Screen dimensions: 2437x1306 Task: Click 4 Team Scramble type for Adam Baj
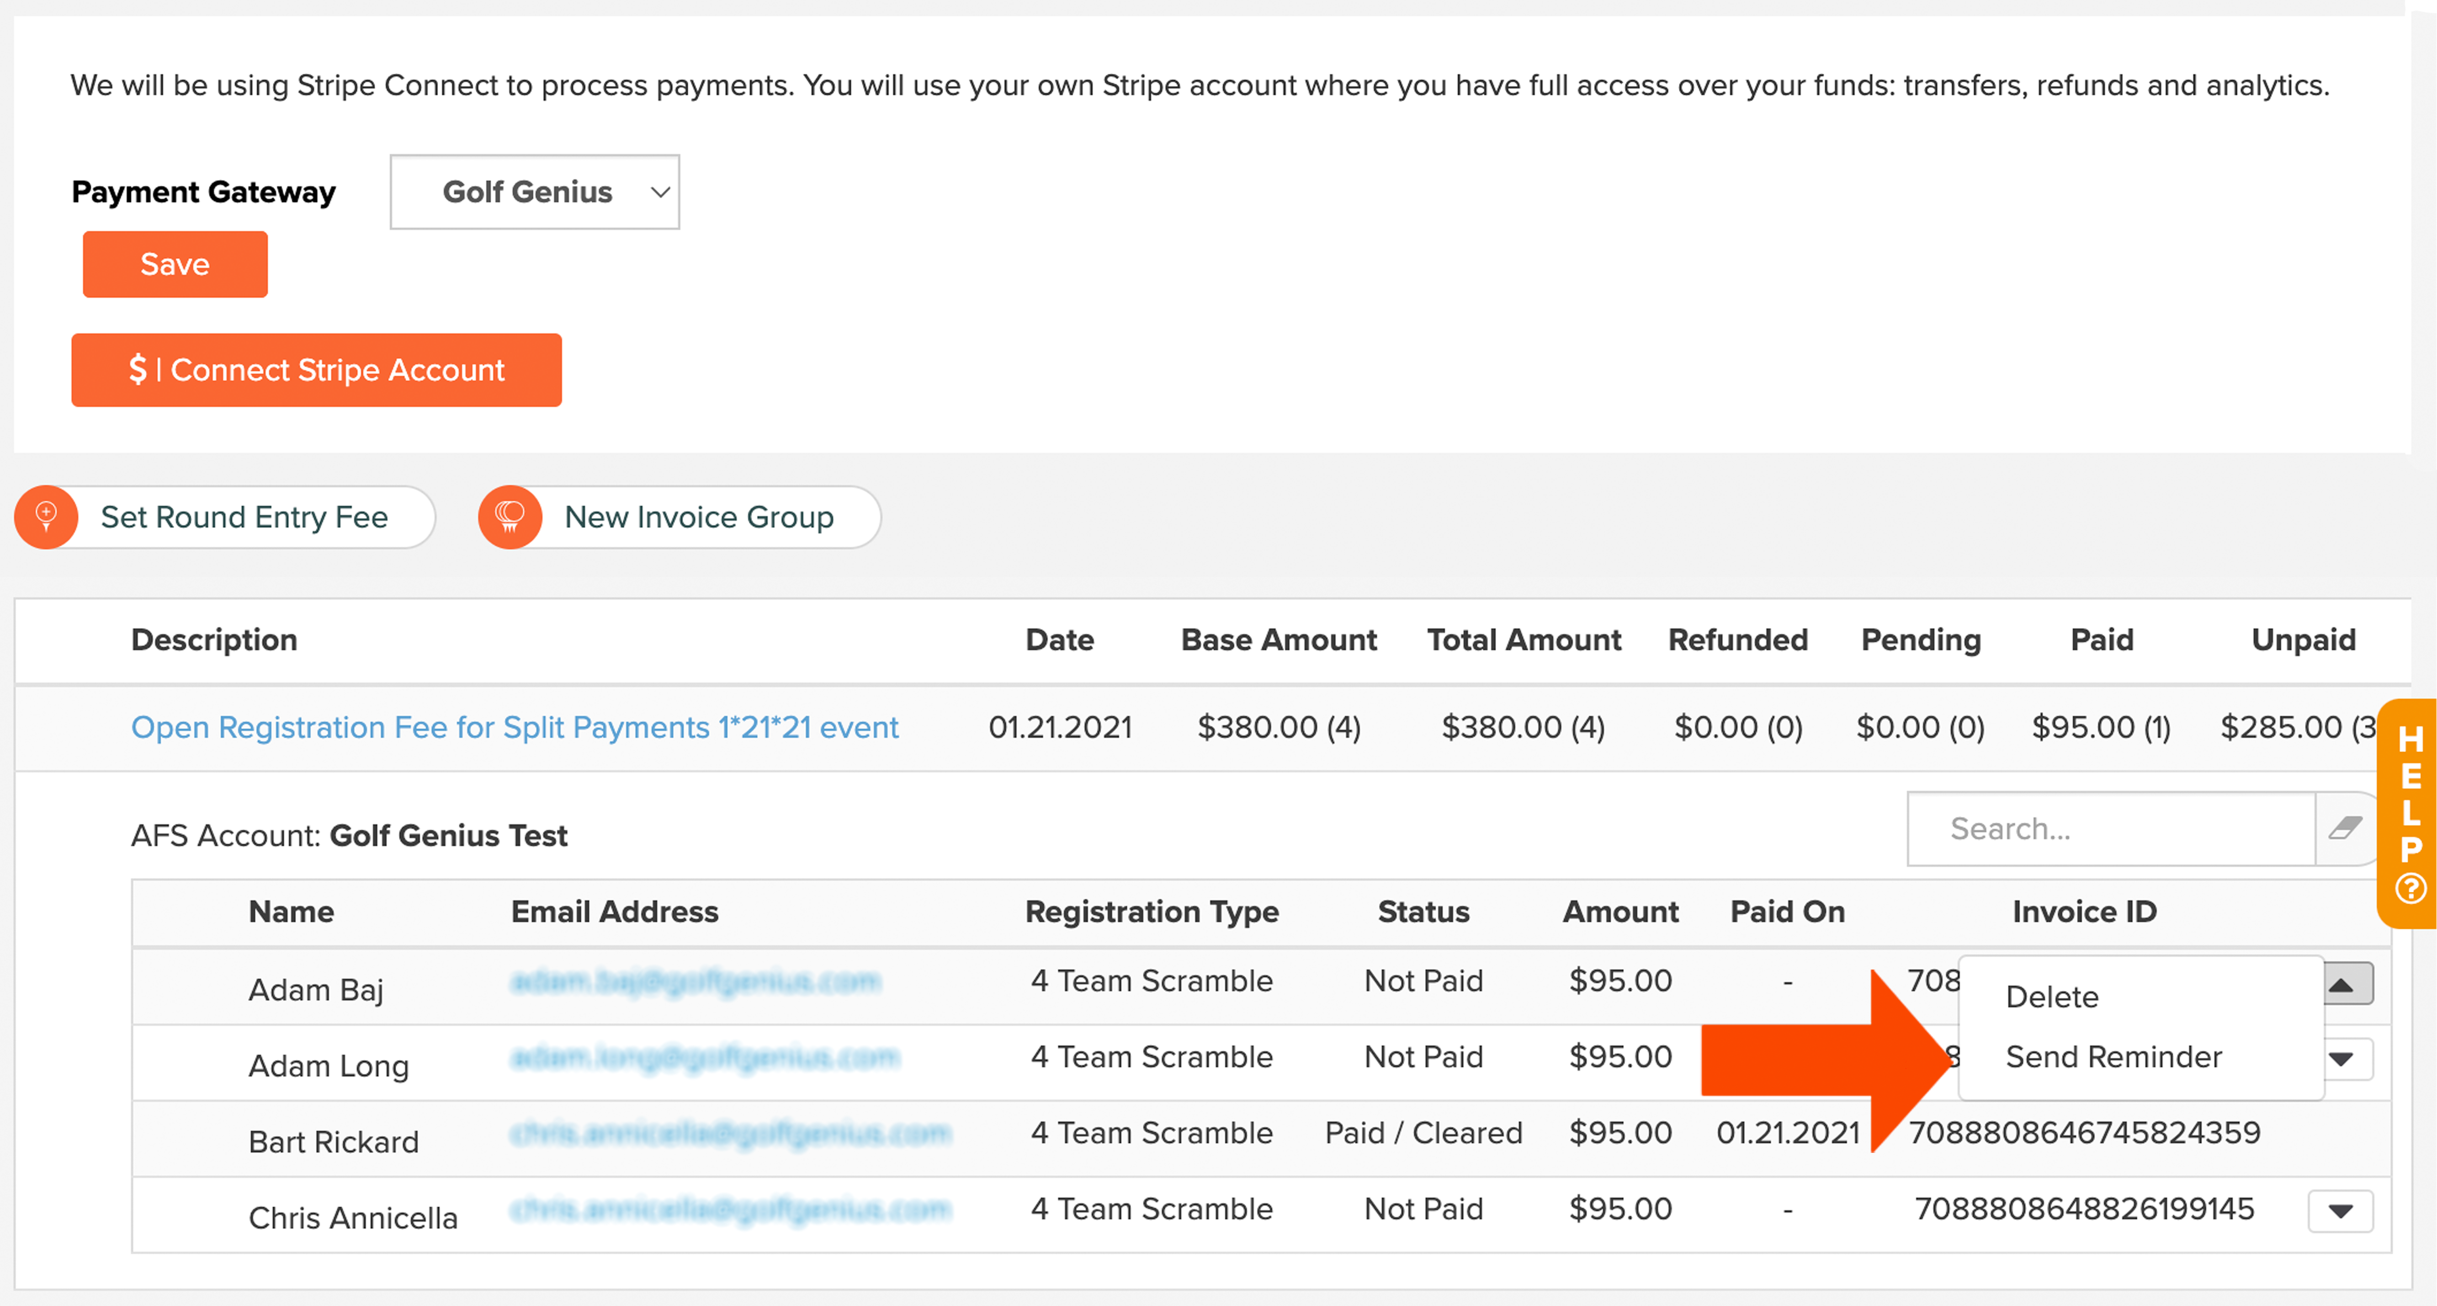[1152, 981]
